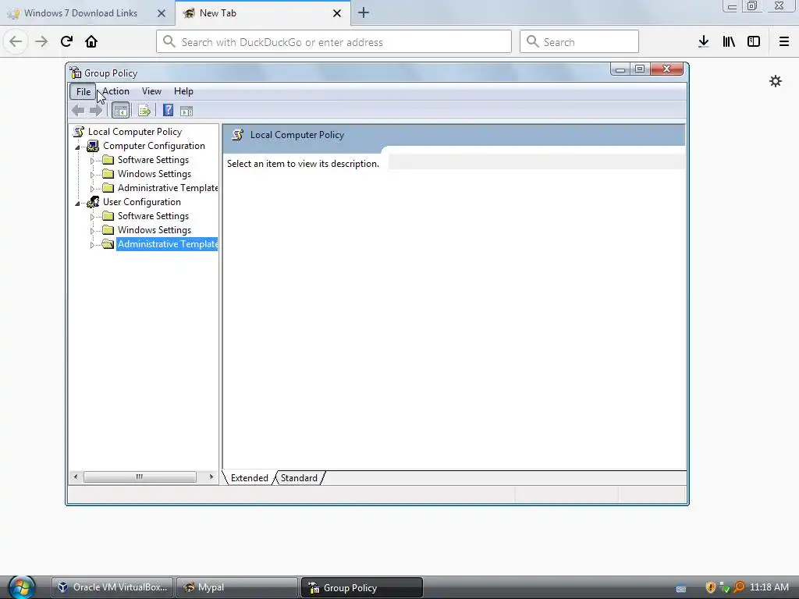The height and width of the screenshot is (599, 799).
Task: Expand Administrative Templates under User Configuration
Action: pos(92,244)
